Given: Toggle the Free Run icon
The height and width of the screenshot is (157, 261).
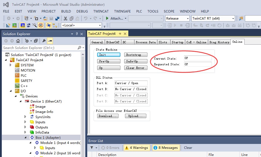Looking at the screenshot, I should pos(41,25).
